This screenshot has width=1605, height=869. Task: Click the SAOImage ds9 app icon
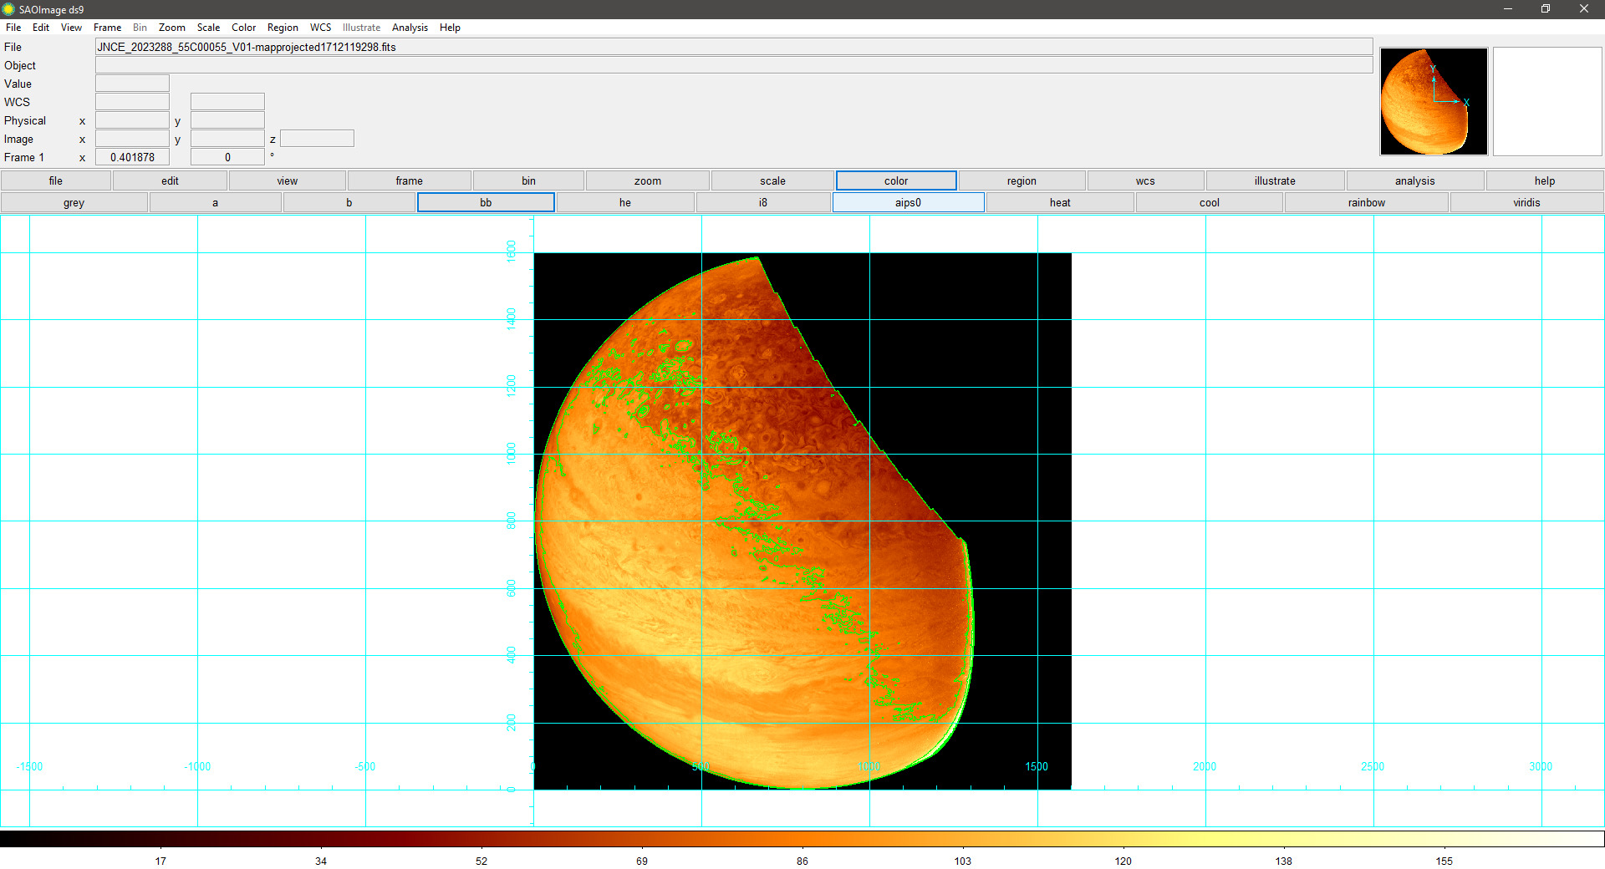coord(8,9)
